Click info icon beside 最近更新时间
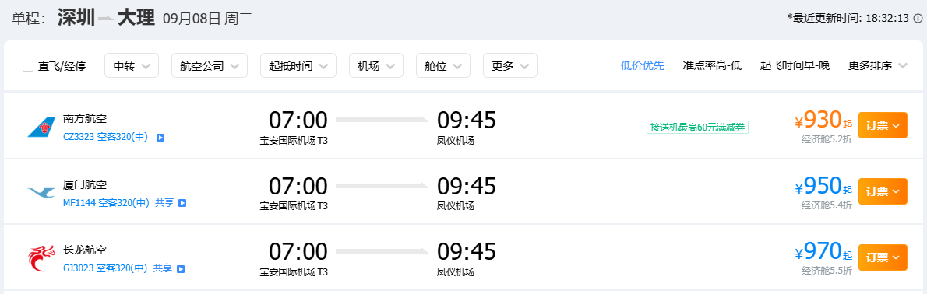Screen dimensions: 927x294 [x=918, y=19]
